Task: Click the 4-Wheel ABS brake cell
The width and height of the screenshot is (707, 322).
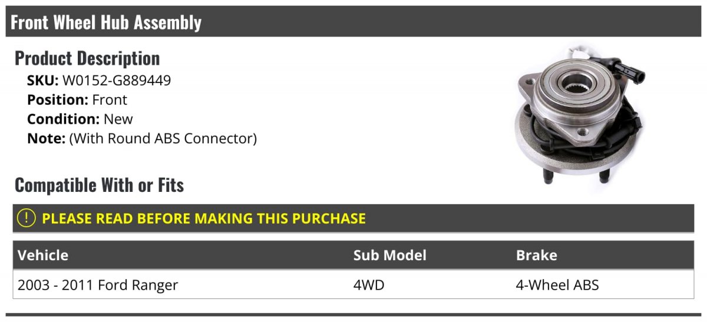Action: pyautogui.click(x=557, y=286)
